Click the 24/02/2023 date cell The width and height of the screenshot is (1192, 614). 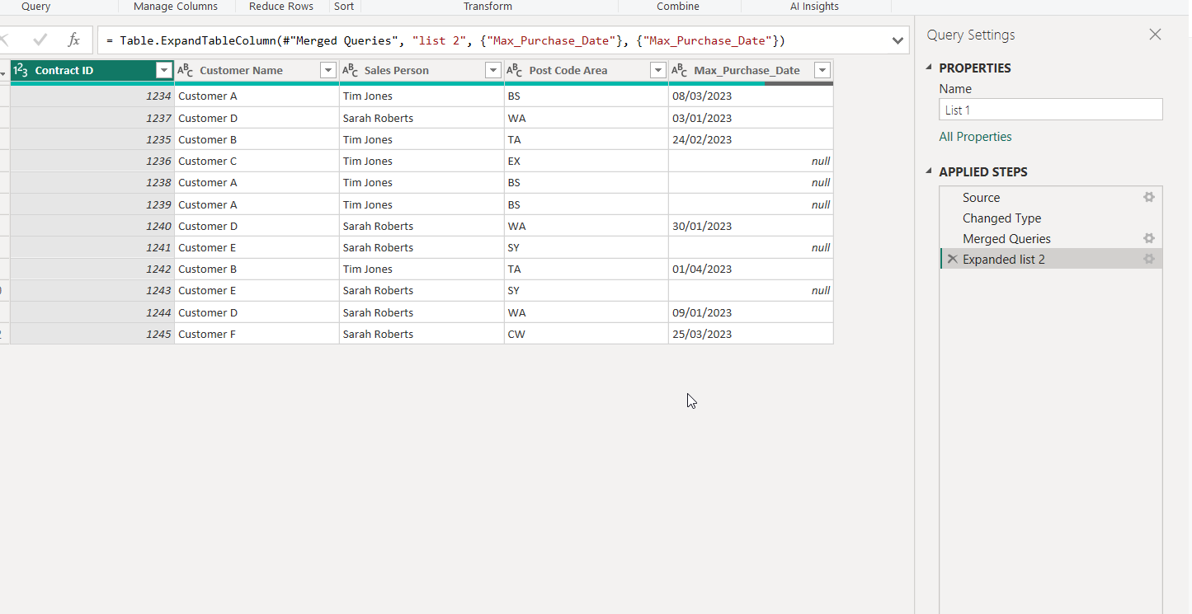[751, 139]
